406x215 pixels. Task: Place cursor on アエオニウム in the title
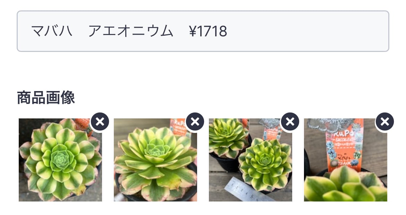[x=130, y=31]
